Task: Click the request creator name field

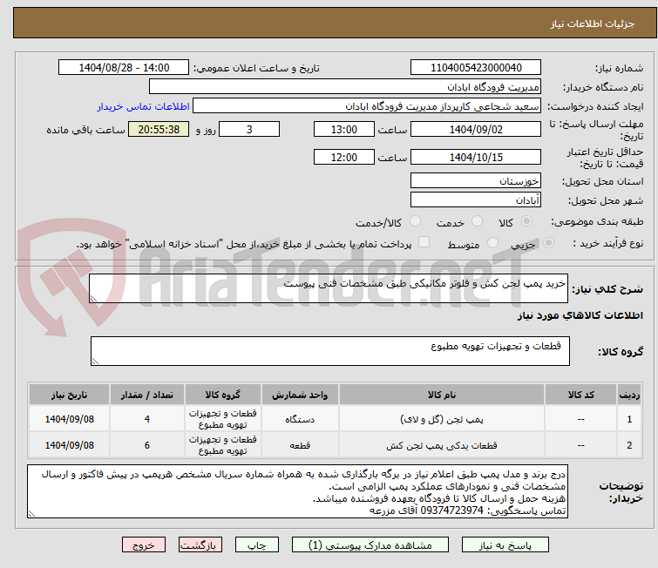Action: (x=367, y=106)
